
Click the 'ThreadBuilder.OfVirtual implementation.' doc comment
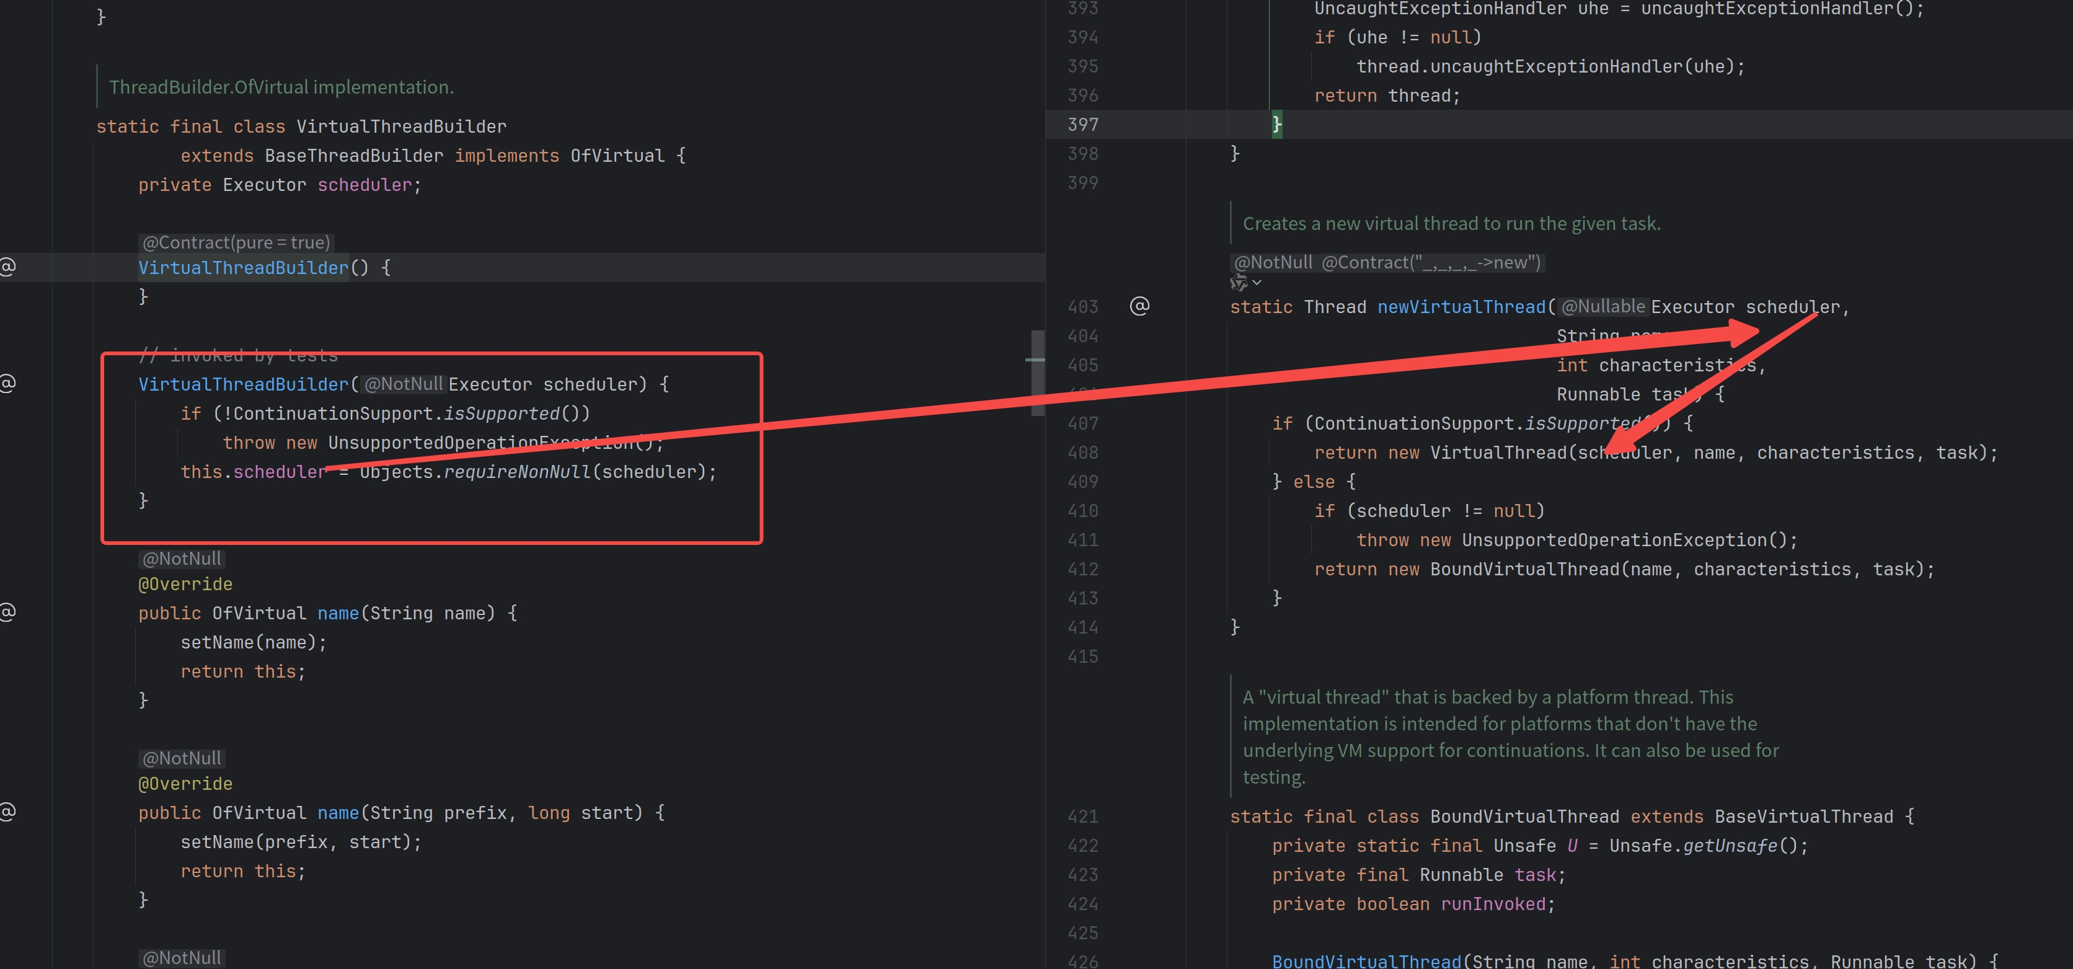[x=281, y=87]
